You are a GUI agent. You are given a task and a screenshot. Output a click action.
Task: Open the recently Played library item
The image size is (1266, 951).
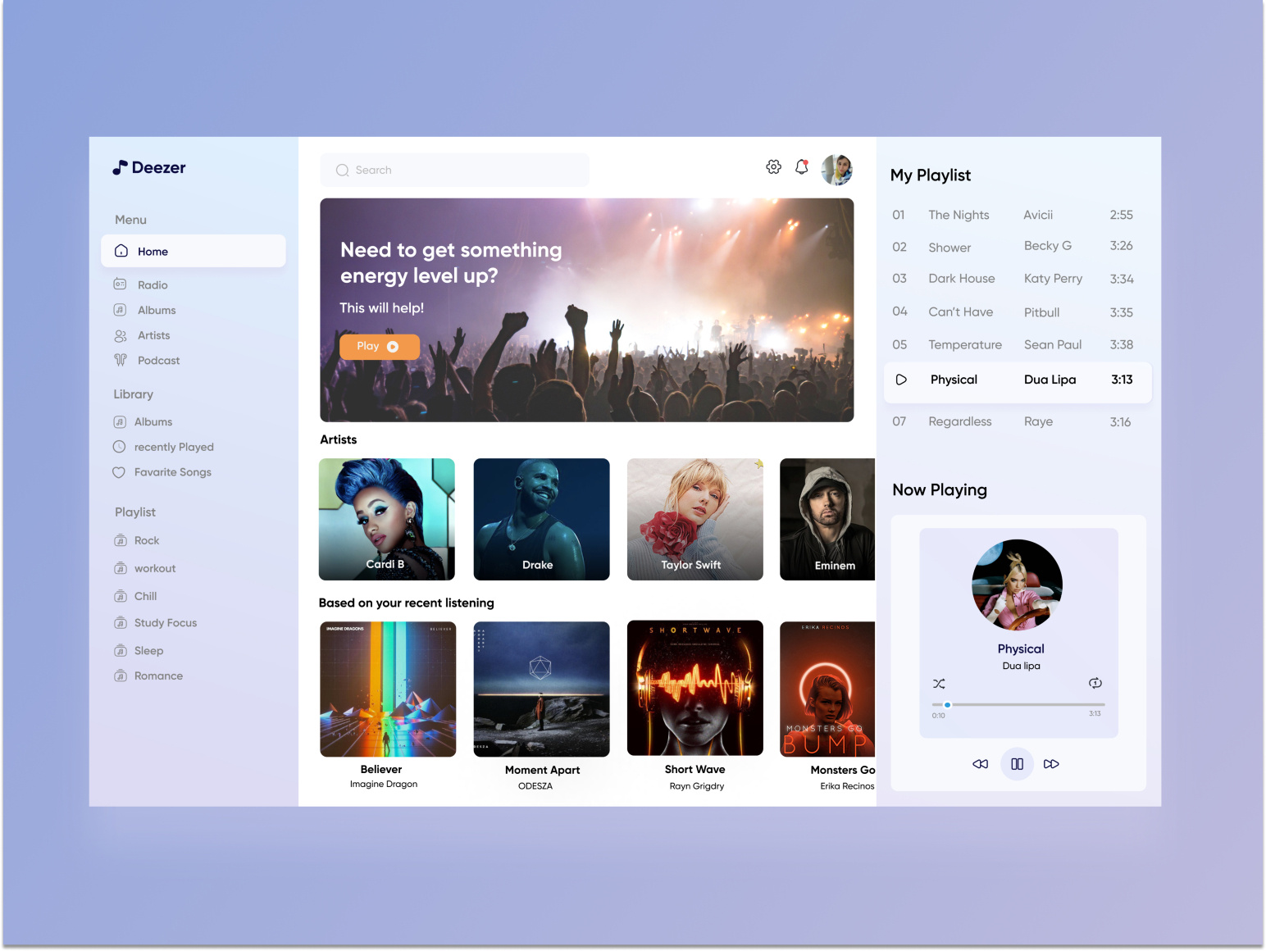[174, 447]
